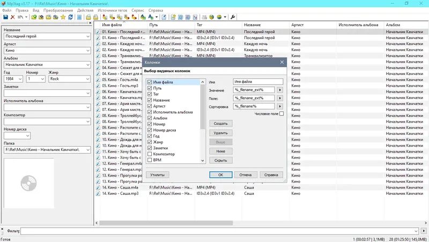The width and height of the screenshot is (429, 242).
Task: Toggle the Номер диска column checkbox
Action: coord(150,130)
